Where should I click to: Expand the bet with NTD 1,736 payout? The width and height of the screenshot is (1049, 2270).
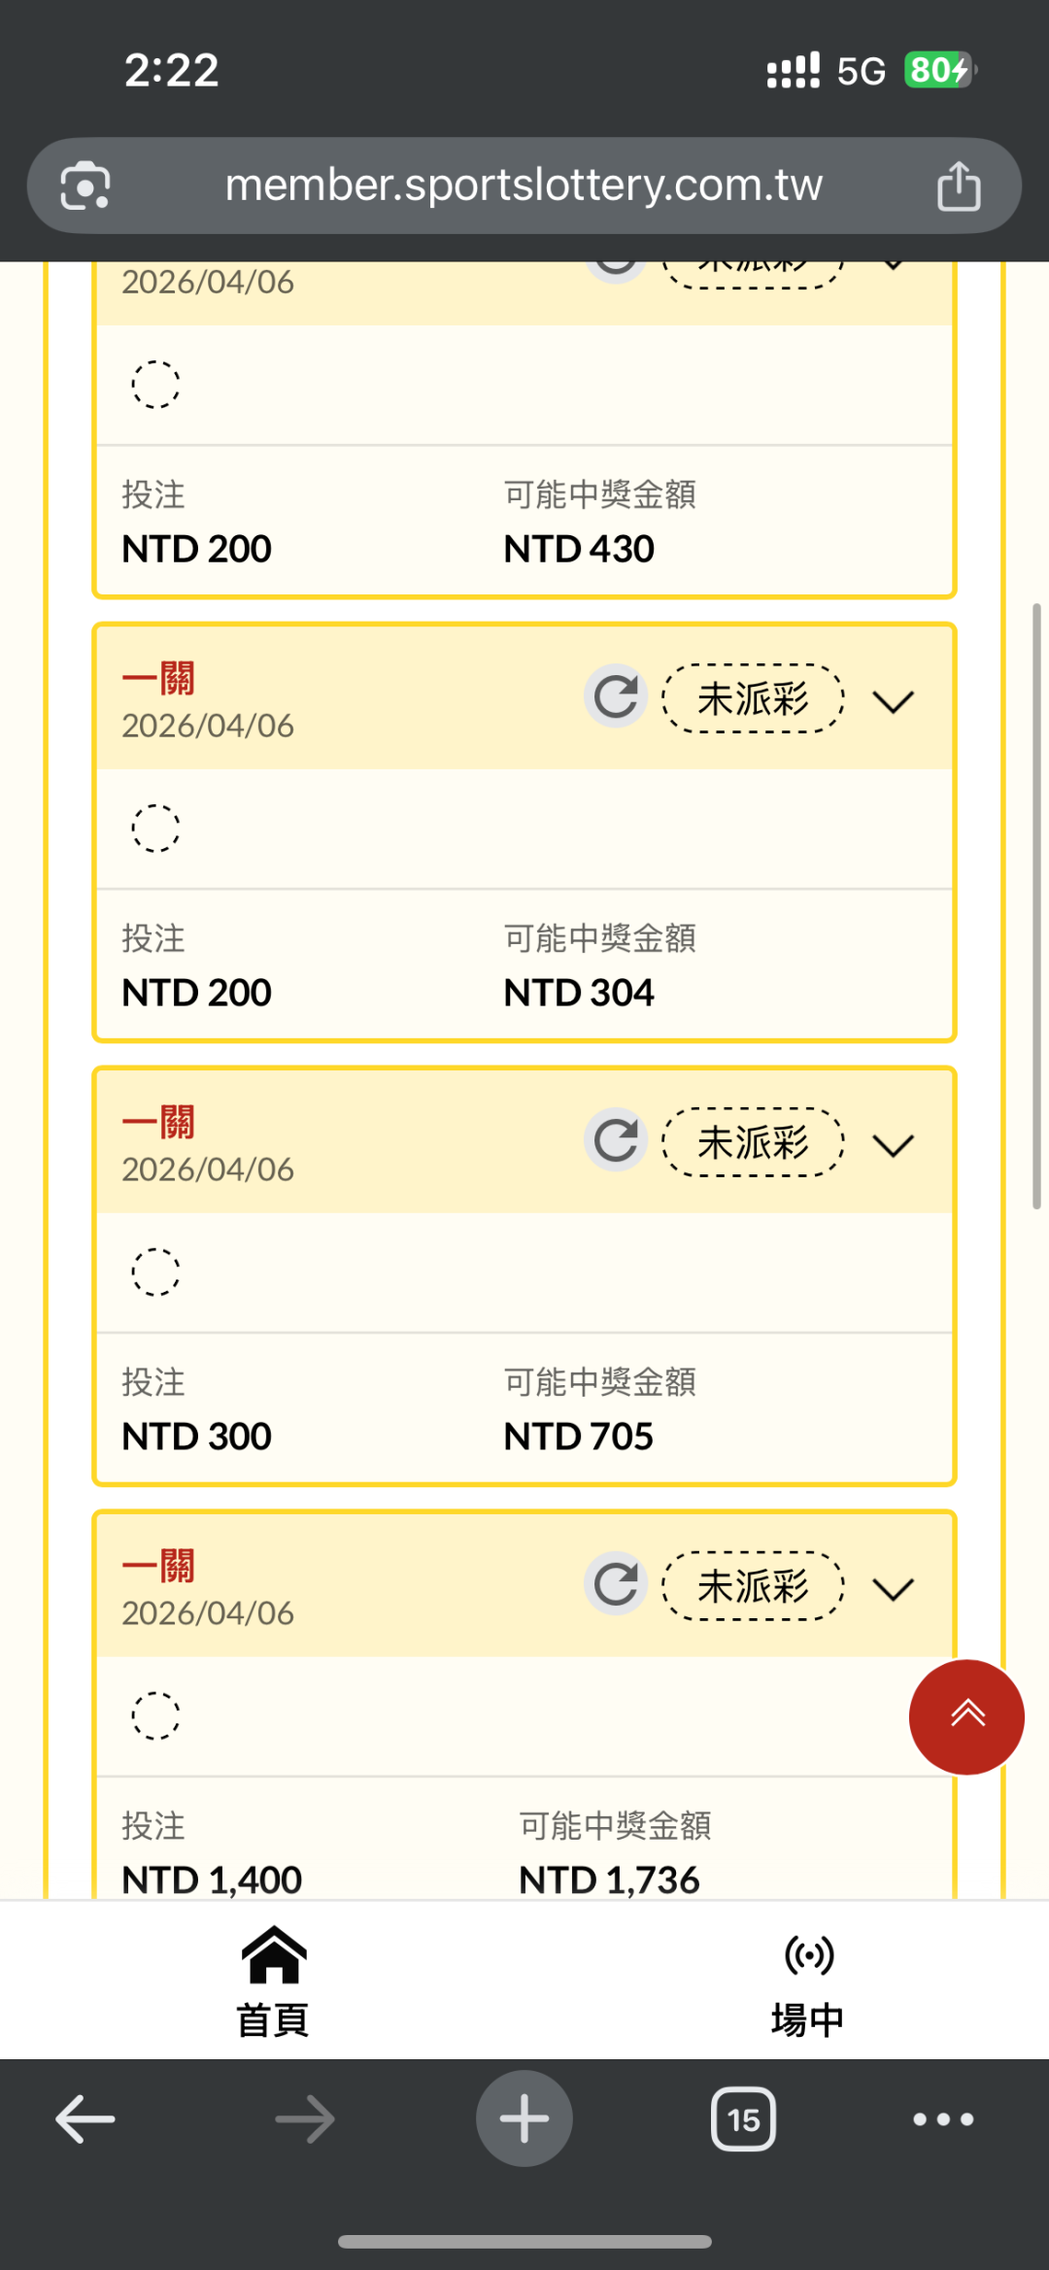pos(894,1589)
